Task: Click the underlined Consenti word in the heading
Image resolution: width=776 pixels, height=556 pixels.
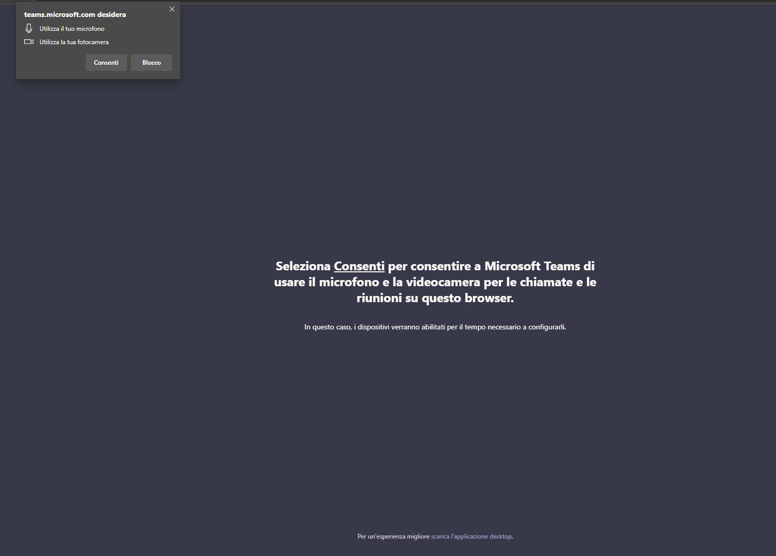Action: click(x=359, y=266)
